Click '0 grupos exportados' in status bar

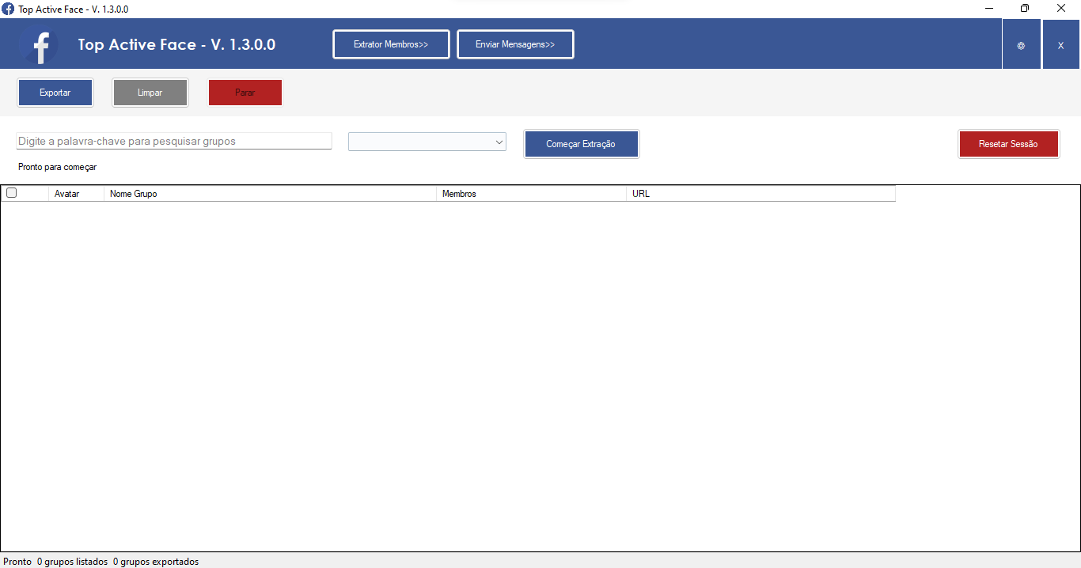pos(156,562)
